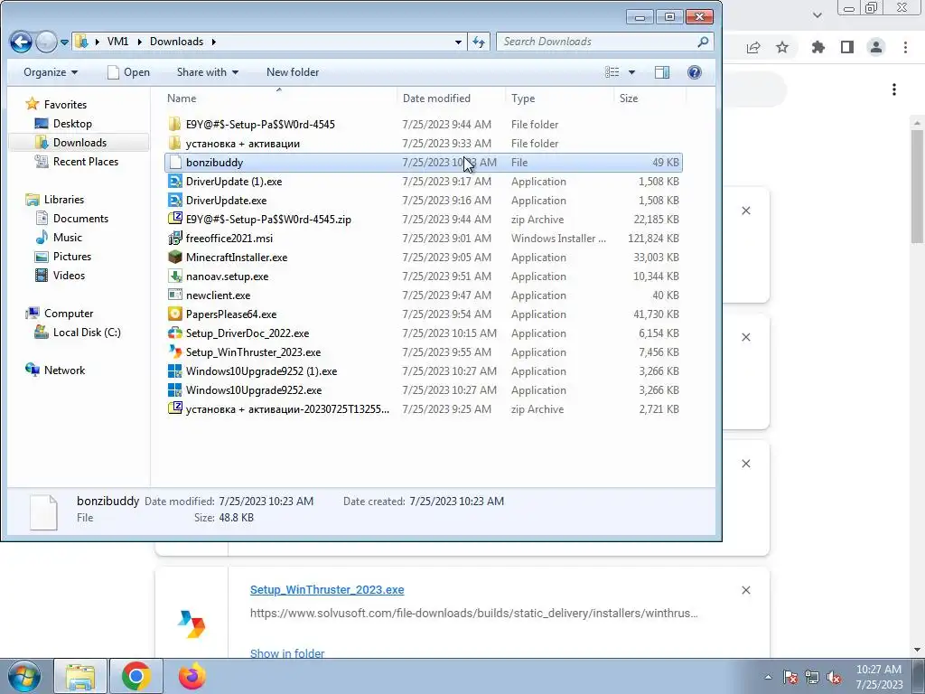Image resolution: width=925 pixels, height=694 pixels.
Task: Select MinecraftInstaller.exe icon
Action: click(x=174, y=258)
